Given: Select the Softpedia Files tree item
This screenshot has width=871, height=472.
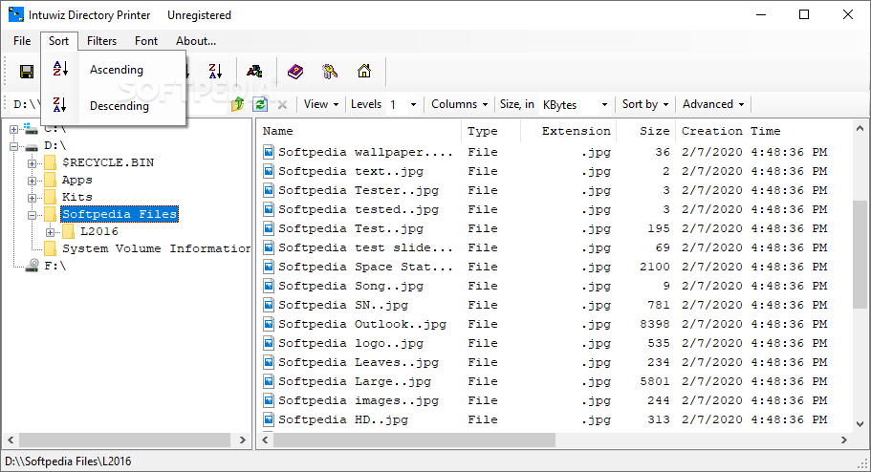Looking at the screenshot, I should pos(120,214).
